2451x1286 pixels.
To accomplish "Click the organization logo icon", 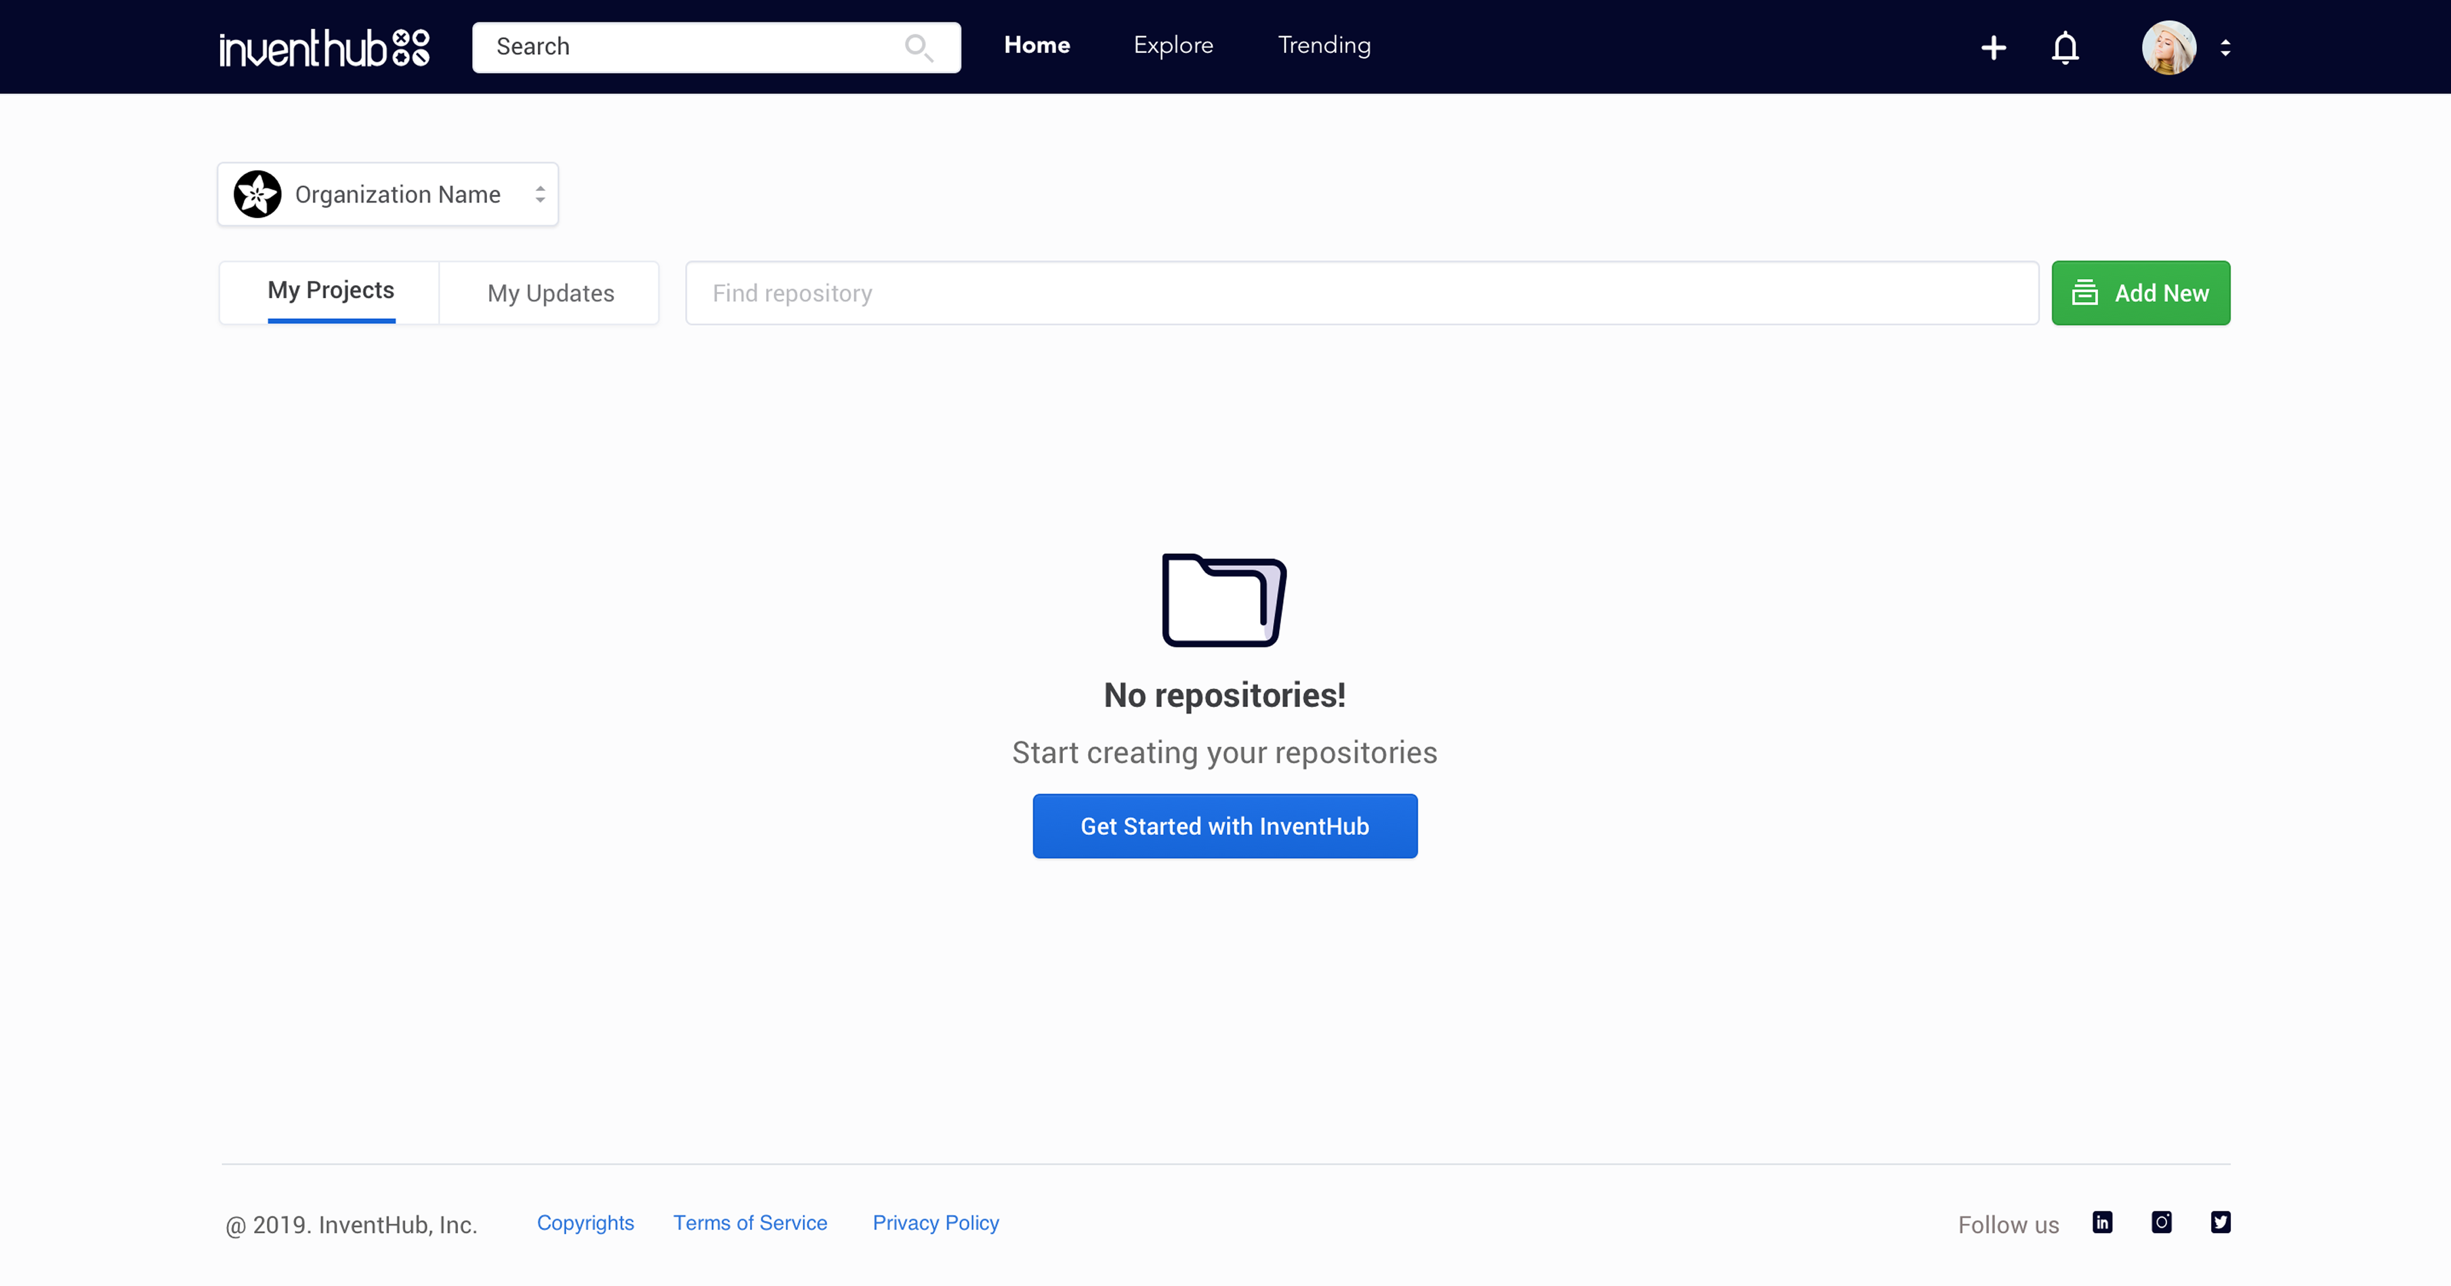I will [x=257, y=194].
